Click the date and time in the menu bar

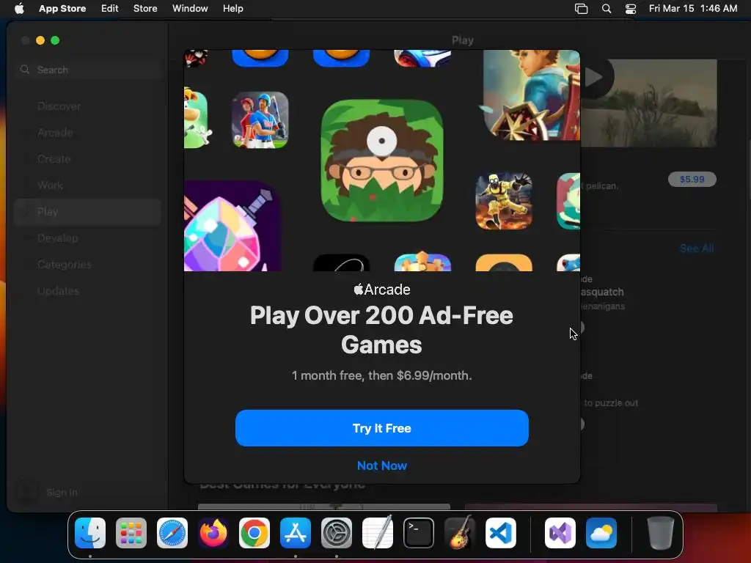692,9
